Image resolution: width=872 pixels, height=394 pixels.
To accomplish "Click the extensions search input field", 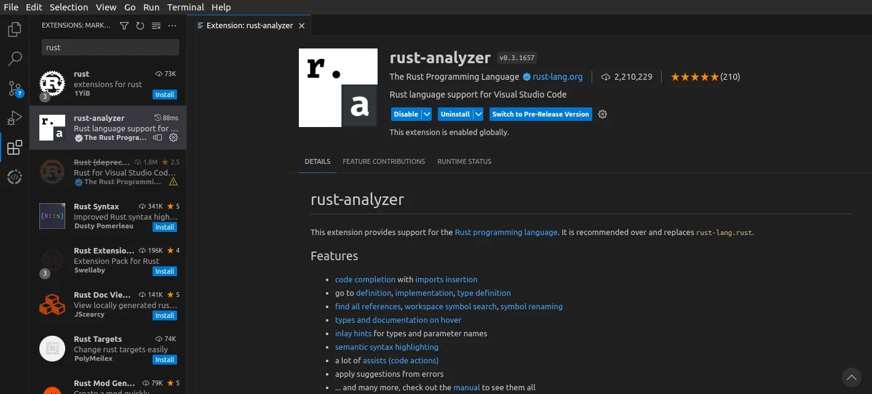I will click(110, 47).
